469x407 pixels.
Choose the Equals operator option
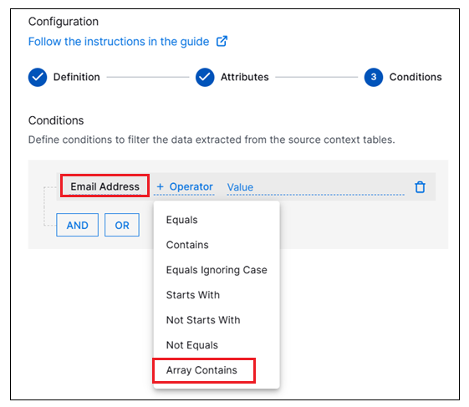(x=182, y=220)
